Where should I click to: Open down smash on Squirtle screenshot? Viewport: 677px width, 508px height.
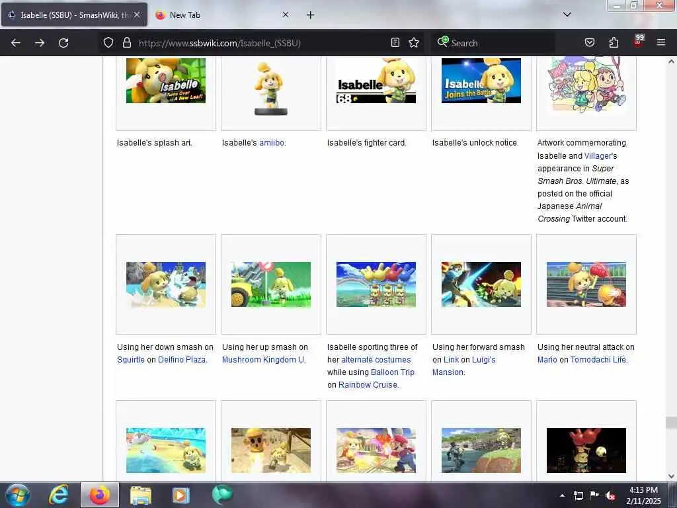pyautogui.click(x=166, y=284)
